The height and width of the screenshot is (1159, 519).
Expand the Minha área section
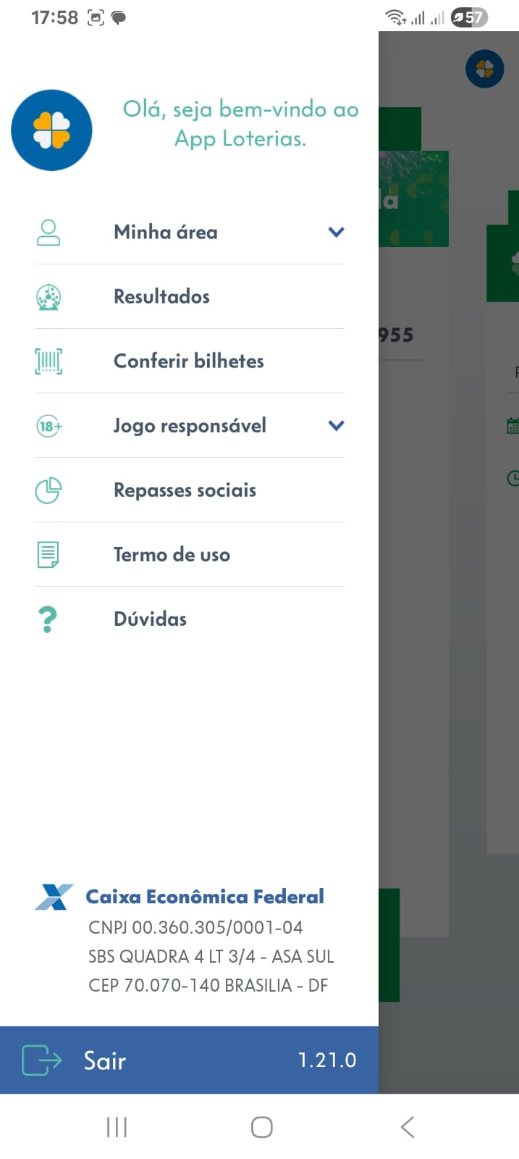(335, 232)
